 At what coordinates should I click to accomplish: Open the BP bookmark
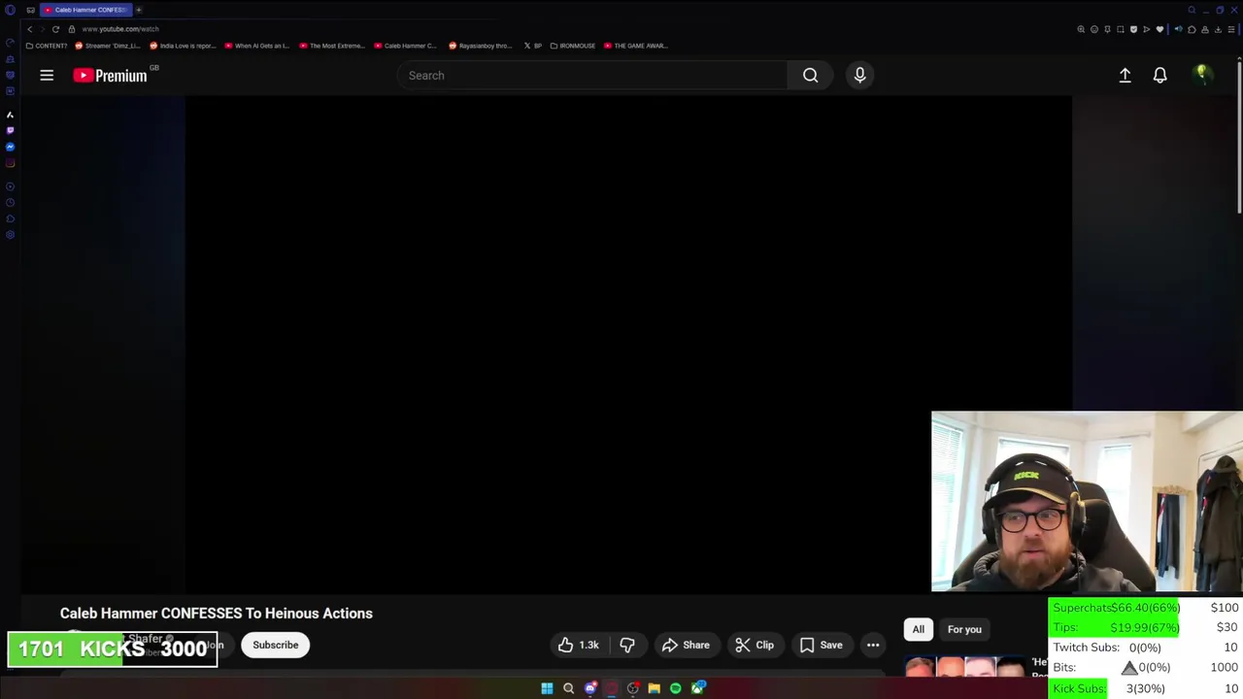(533, 46)
